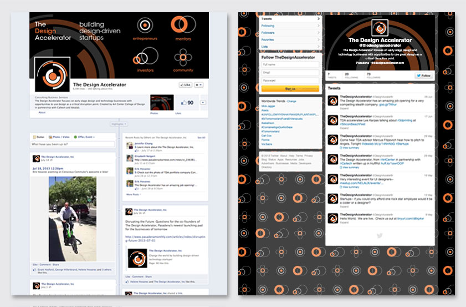
Task: Click View summary under TDA advisor tweet
Action: pos(350,148)
